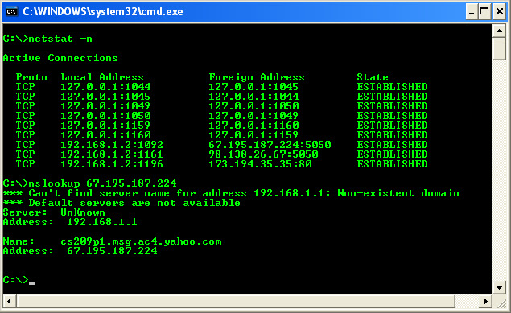Image resolution: width=511 pixels, height=313 pixels.
Task: Click foreign address 127.0.0.1:1160
Action: coord(253,126)
